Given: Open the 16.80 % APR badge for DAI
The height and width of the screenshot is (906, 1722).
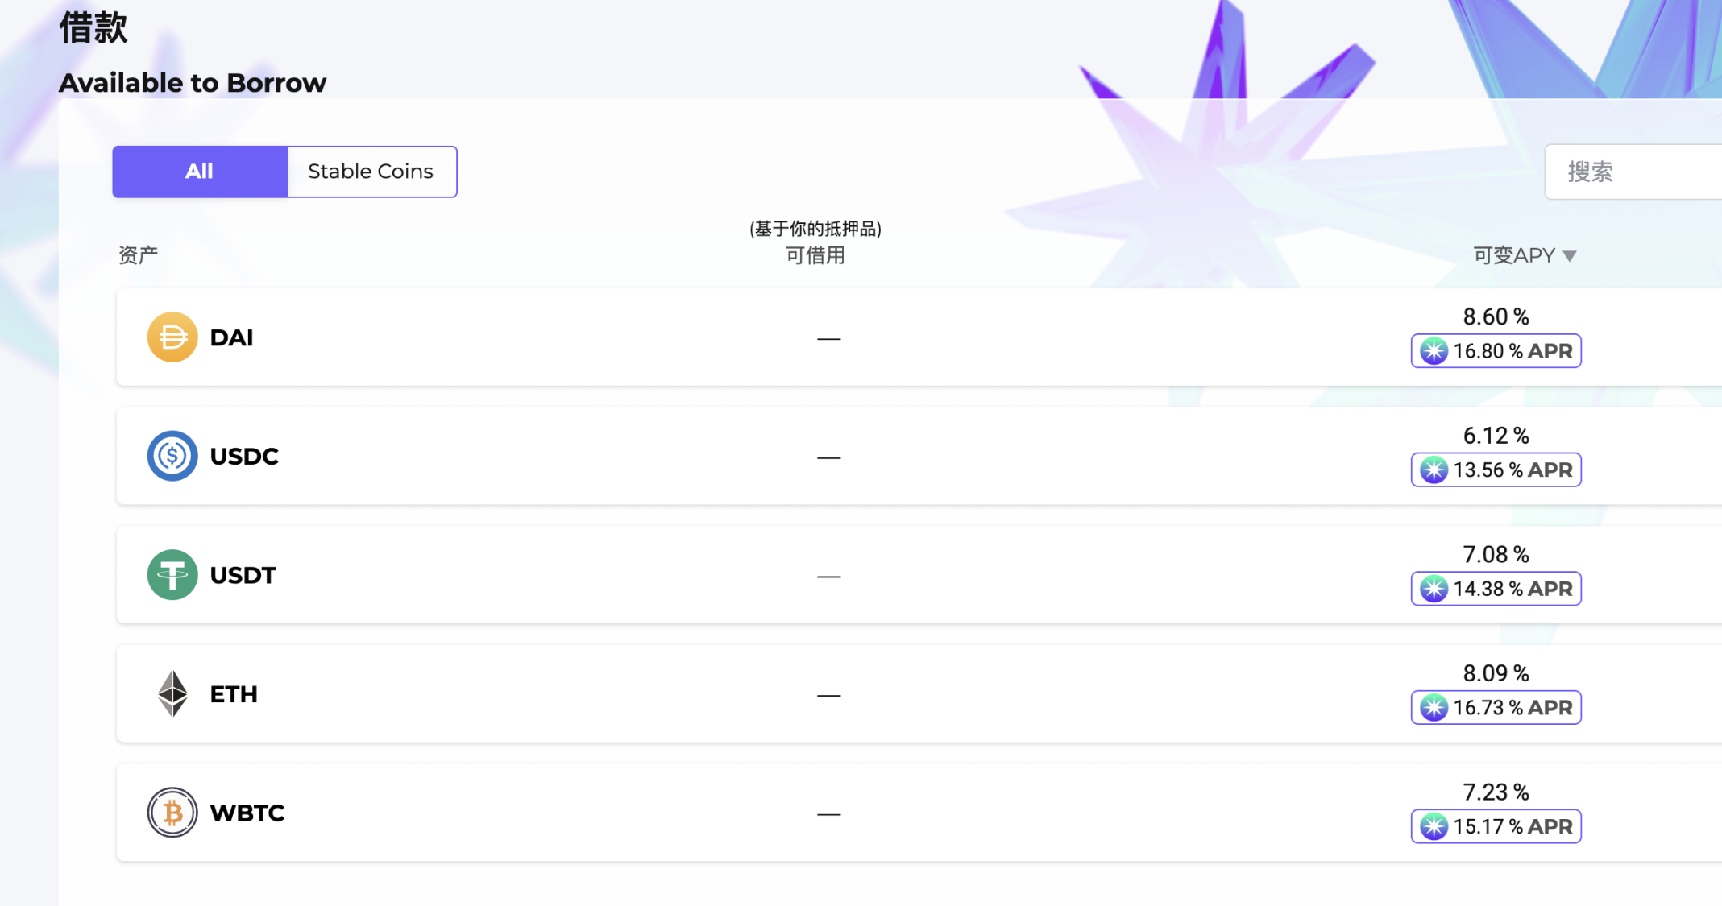Looking at the screenshot, I should 1496,351.
